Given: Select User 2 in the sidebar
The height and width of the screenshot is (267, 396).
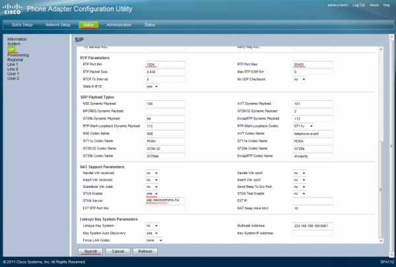Looking at the screenshot, I should click(13, 78).
